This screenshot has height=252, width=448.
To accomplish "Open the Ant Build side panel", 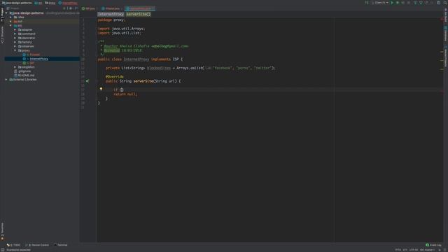I will [445, 15].
